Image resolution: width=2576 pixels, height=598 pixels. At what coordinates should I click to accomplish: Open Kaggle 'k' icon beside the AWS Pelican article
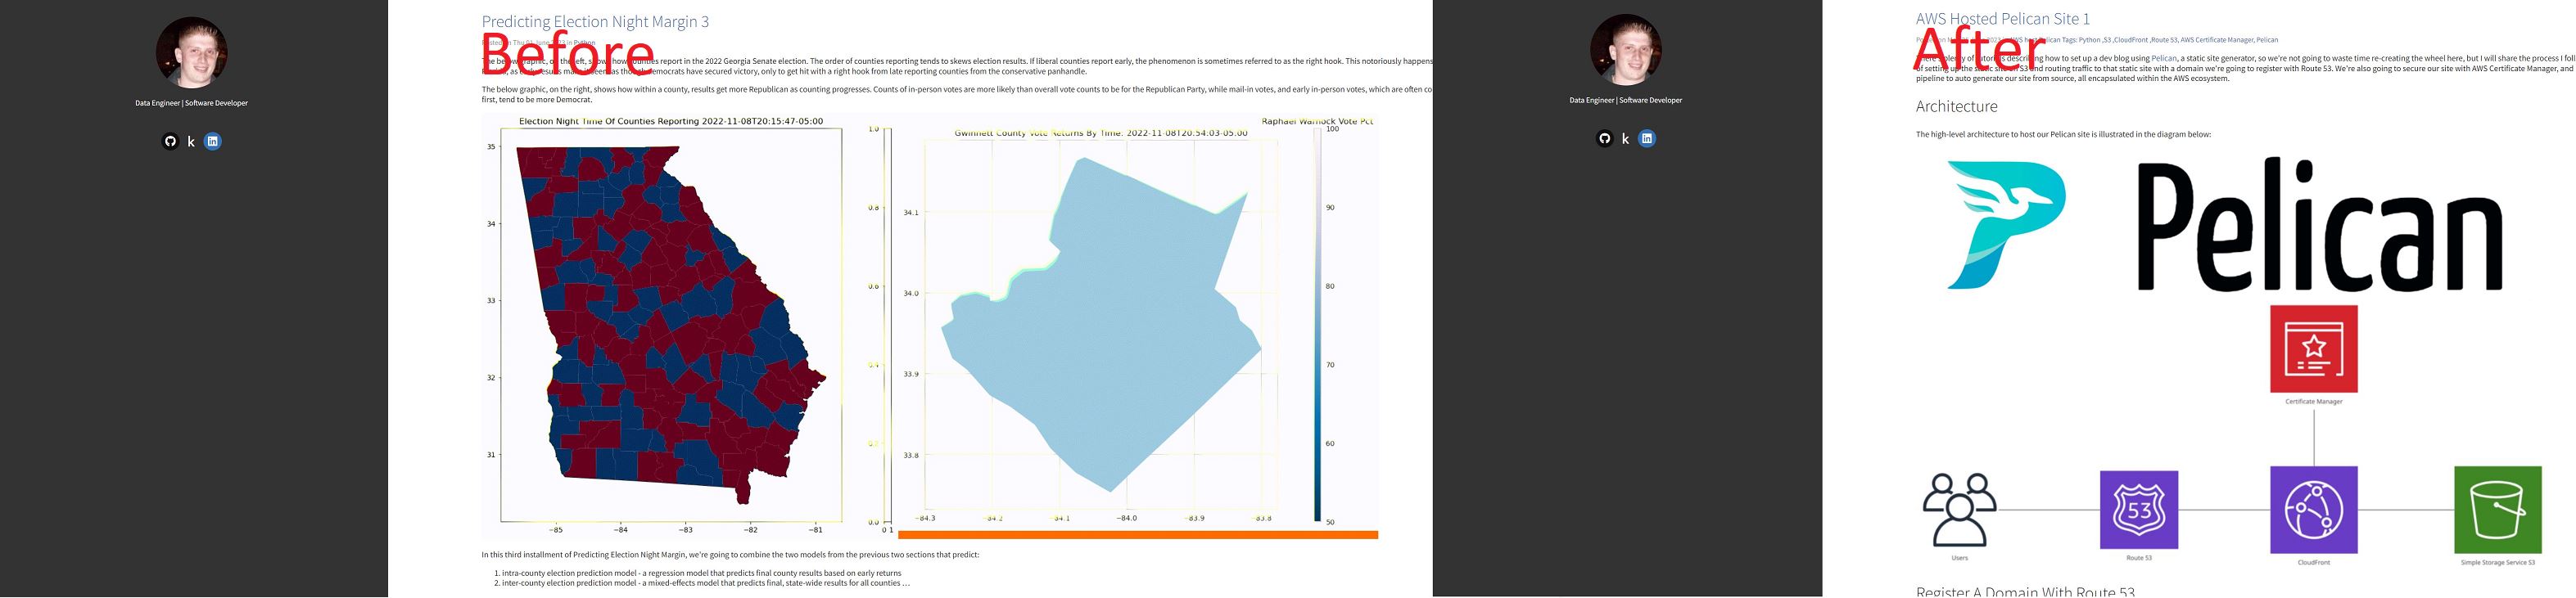pos(1626,139)
